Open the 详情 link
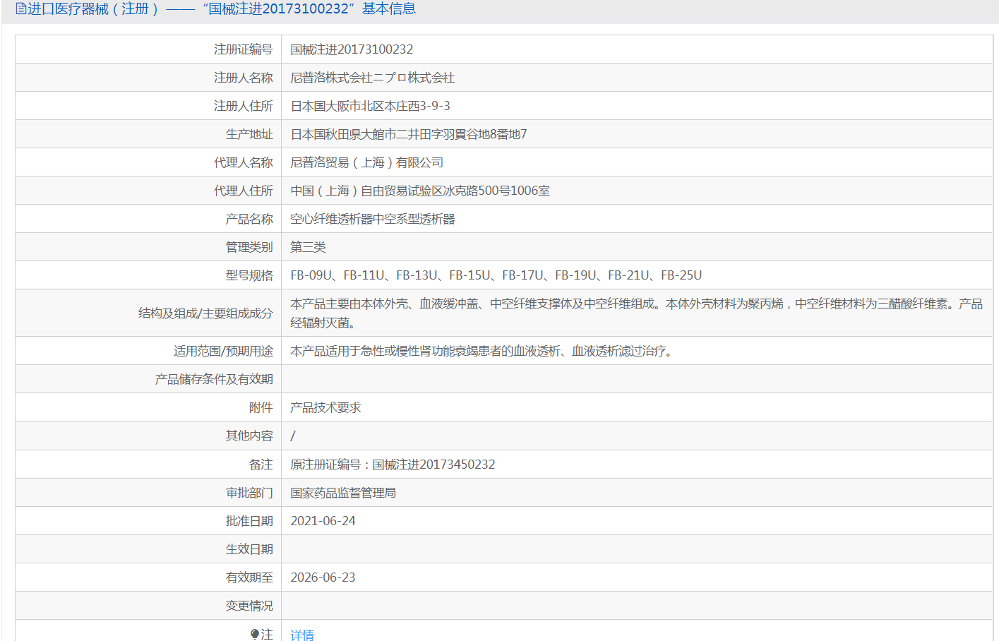This screenshot has height=641, width=999. point(302,634)
